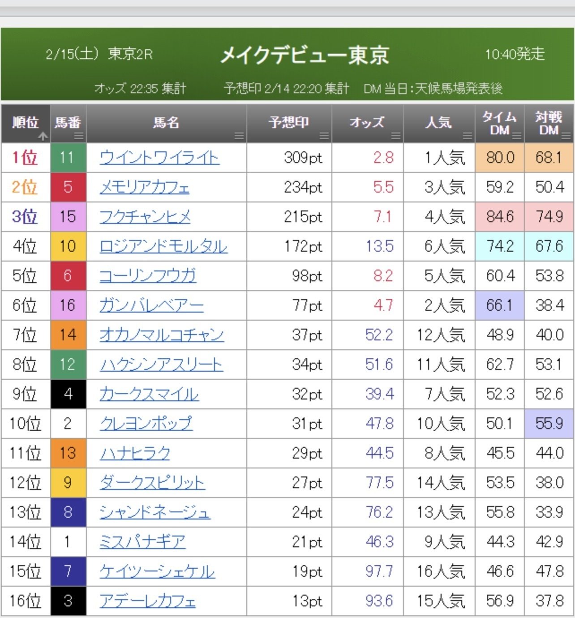The image size is (575, 618).
Task: Click highlighted 対戦DM value 74.9
Action: [549, 217]
